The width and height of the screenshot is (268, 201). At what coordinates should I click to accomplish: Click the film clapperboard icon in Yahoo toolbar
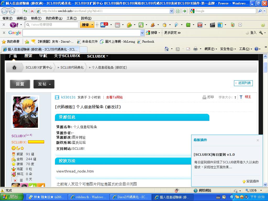point(213,25)
